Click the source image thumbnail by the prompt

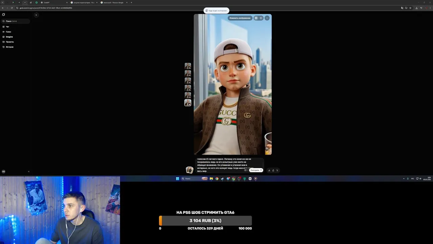(189, 170)
